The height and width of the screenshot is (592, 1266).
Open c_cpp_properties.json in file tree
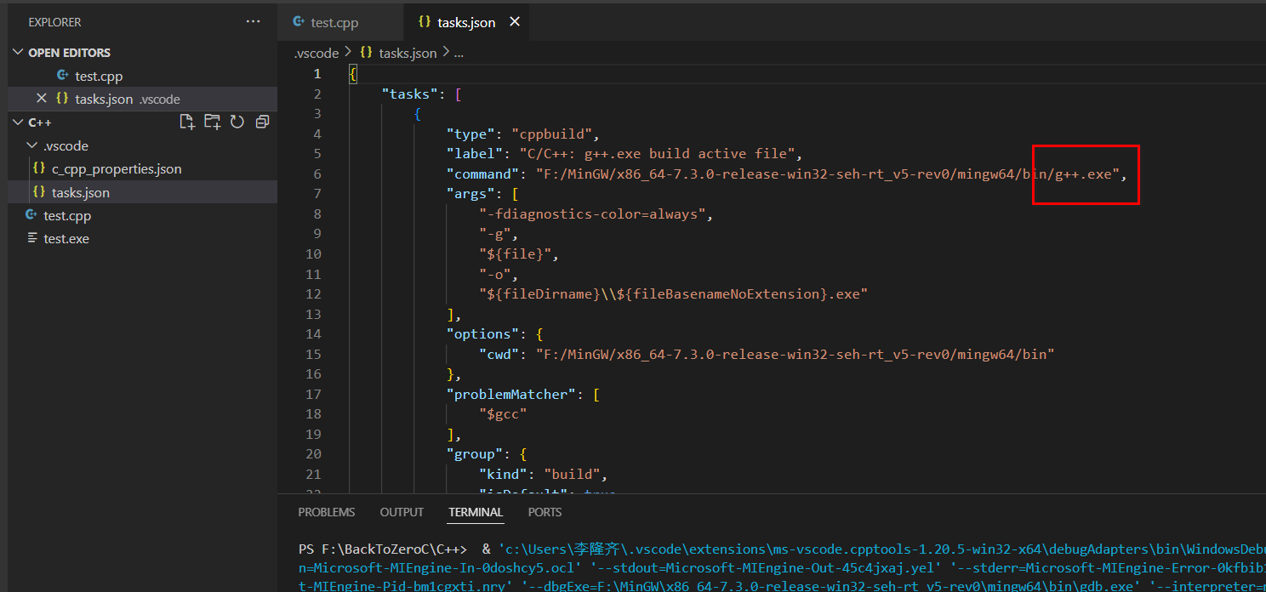point(142,168)
